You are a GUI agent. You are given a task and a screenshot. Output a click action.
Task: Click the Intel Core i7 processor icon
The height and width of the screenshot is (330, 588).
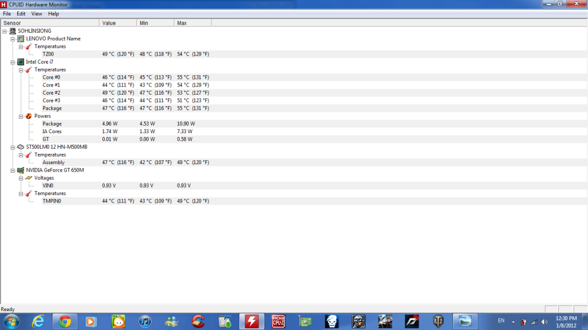coord(21,62)
